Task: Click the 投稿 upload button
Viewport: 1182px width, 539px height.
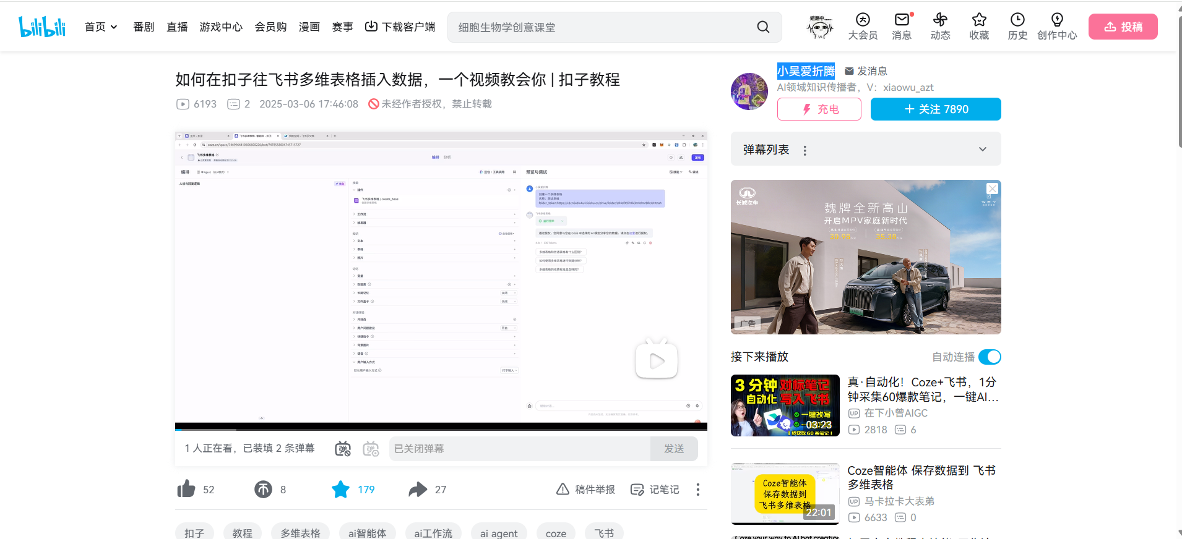Action: click(x=1123, y=27)
